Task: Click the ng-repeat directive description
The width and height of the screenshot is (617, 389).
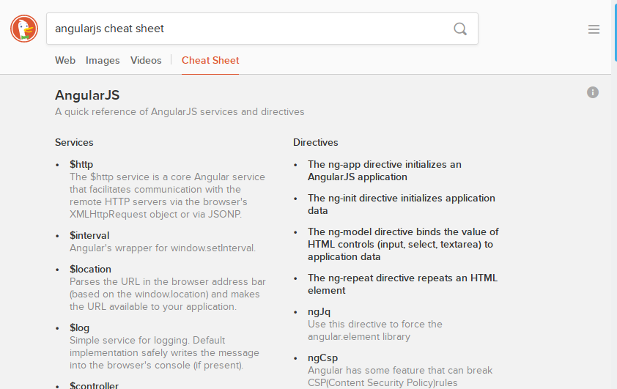Action: tap(402, 284)
